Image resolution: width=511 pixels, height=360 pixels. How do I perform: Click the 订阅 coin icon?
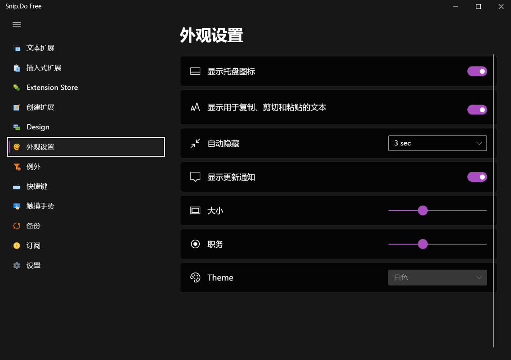click(17, 246)
